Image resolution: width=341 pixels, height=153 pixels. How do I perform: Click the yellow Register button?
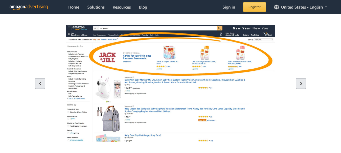[254, 7]
